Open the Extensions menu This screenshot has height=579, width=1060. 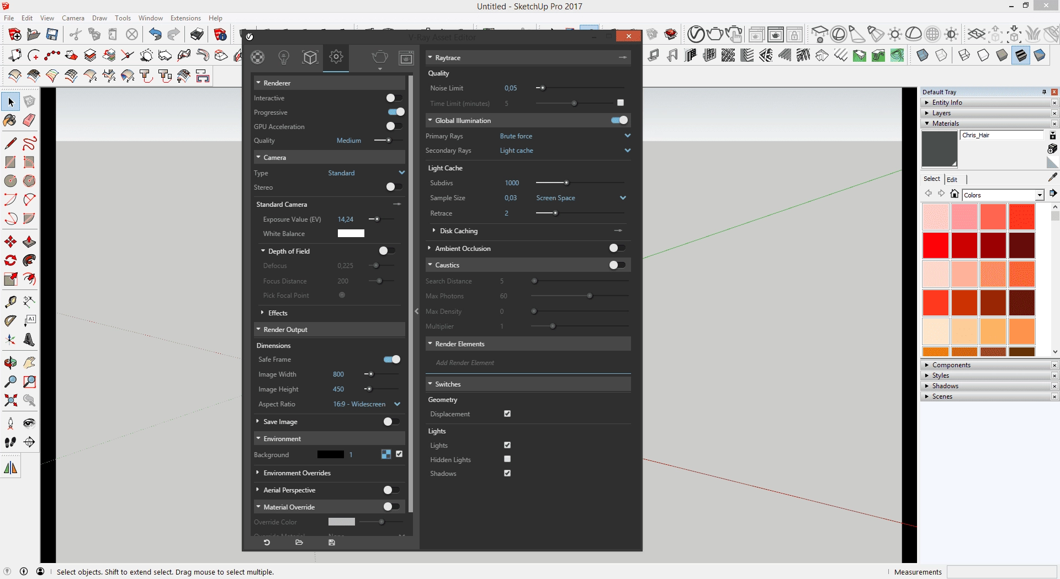pos(185,18)
